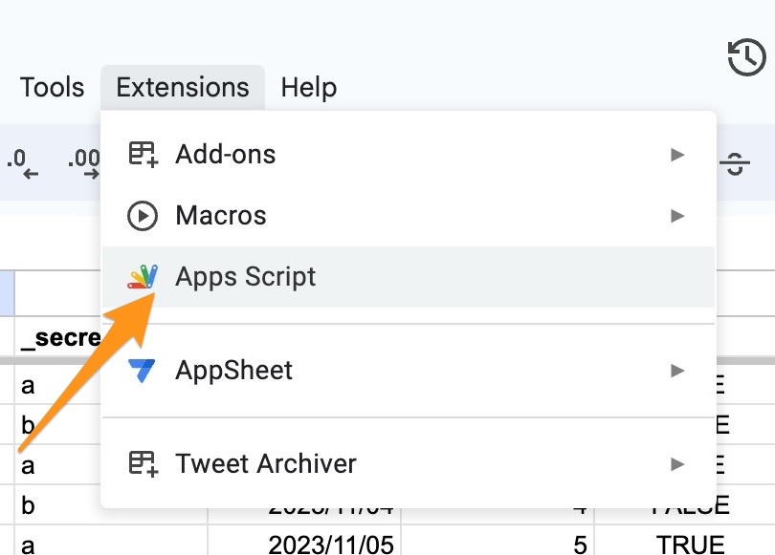The height and width of the screenshot is (555, 775).
Task: Click the Tweet Archiver add-on icon
Action: [145, 463]
